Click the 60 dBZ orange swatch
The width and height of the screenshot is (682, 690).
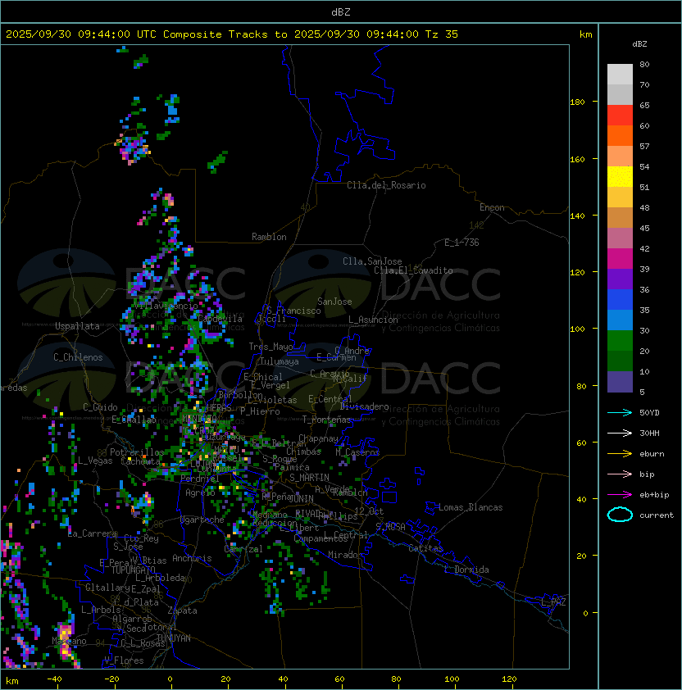[620, 135]
